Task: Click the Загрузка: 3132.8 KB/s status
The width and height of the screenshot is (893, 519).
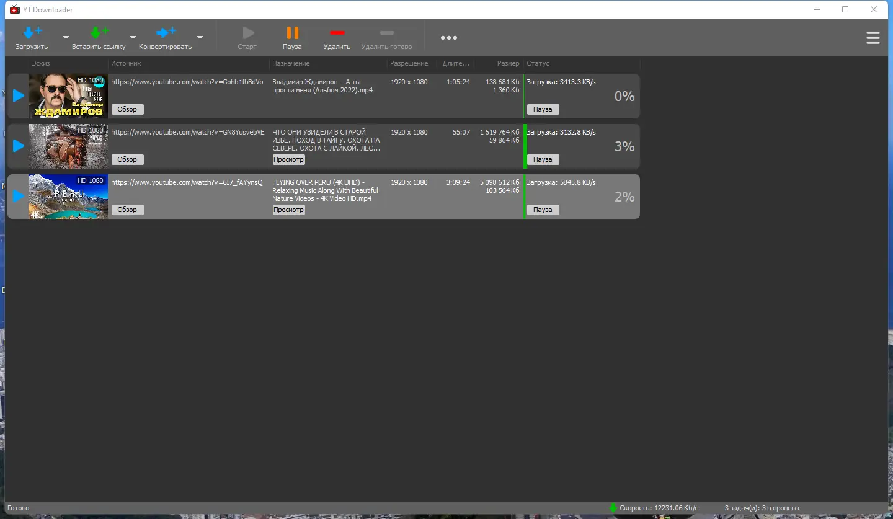Action: click(561, 132)
